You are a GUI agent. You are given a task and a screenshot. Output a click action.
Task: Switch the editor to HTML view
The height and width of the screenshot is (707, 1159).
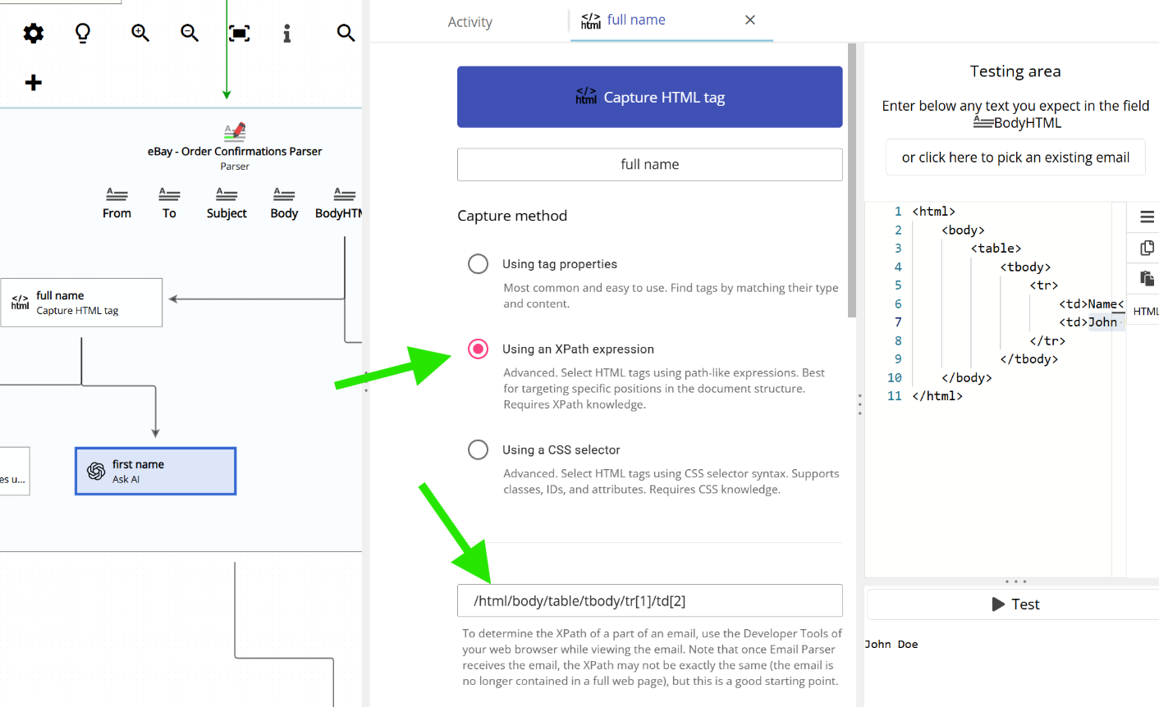[1146, 311]
